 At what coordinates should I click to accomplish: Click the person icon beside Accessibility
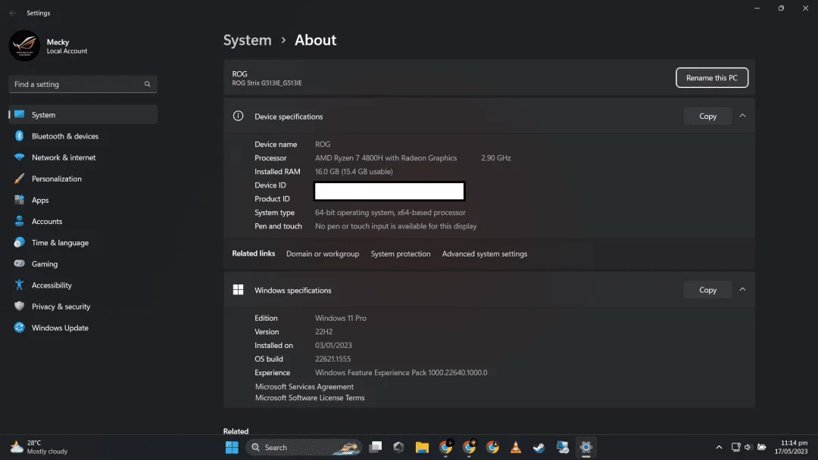click(x=19, y=285)
